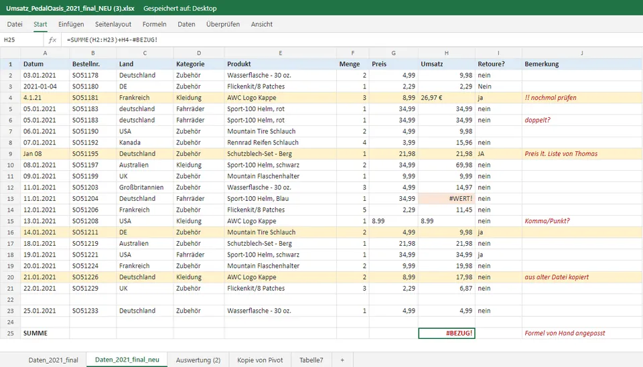Select column H header

447,53
